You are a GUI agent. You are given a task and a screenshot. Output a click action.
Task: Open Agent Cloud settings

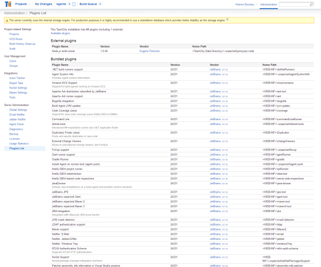click(17, 125)
